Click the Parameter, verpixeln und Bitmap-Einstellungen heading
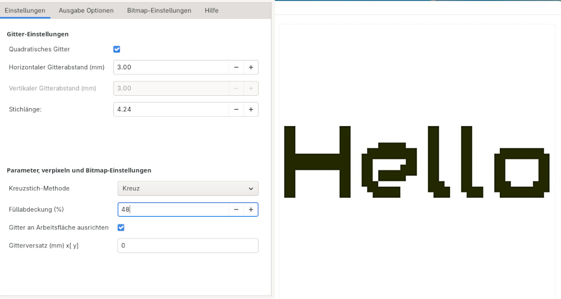Image resolution: width=561 pixels, height=299 pixels. (x=79, y=170)
